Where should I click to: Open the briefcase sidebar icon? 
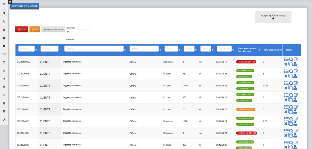pos(4,103)
